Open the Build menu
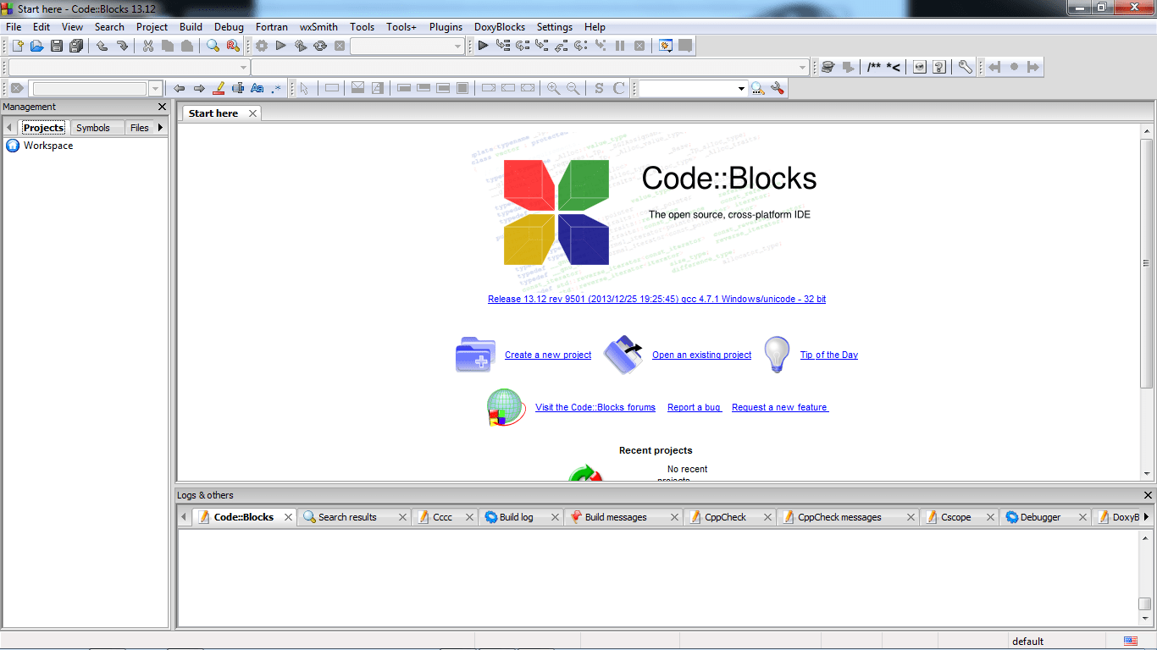This screenshot has width=1157, height=650. [191, 27]
